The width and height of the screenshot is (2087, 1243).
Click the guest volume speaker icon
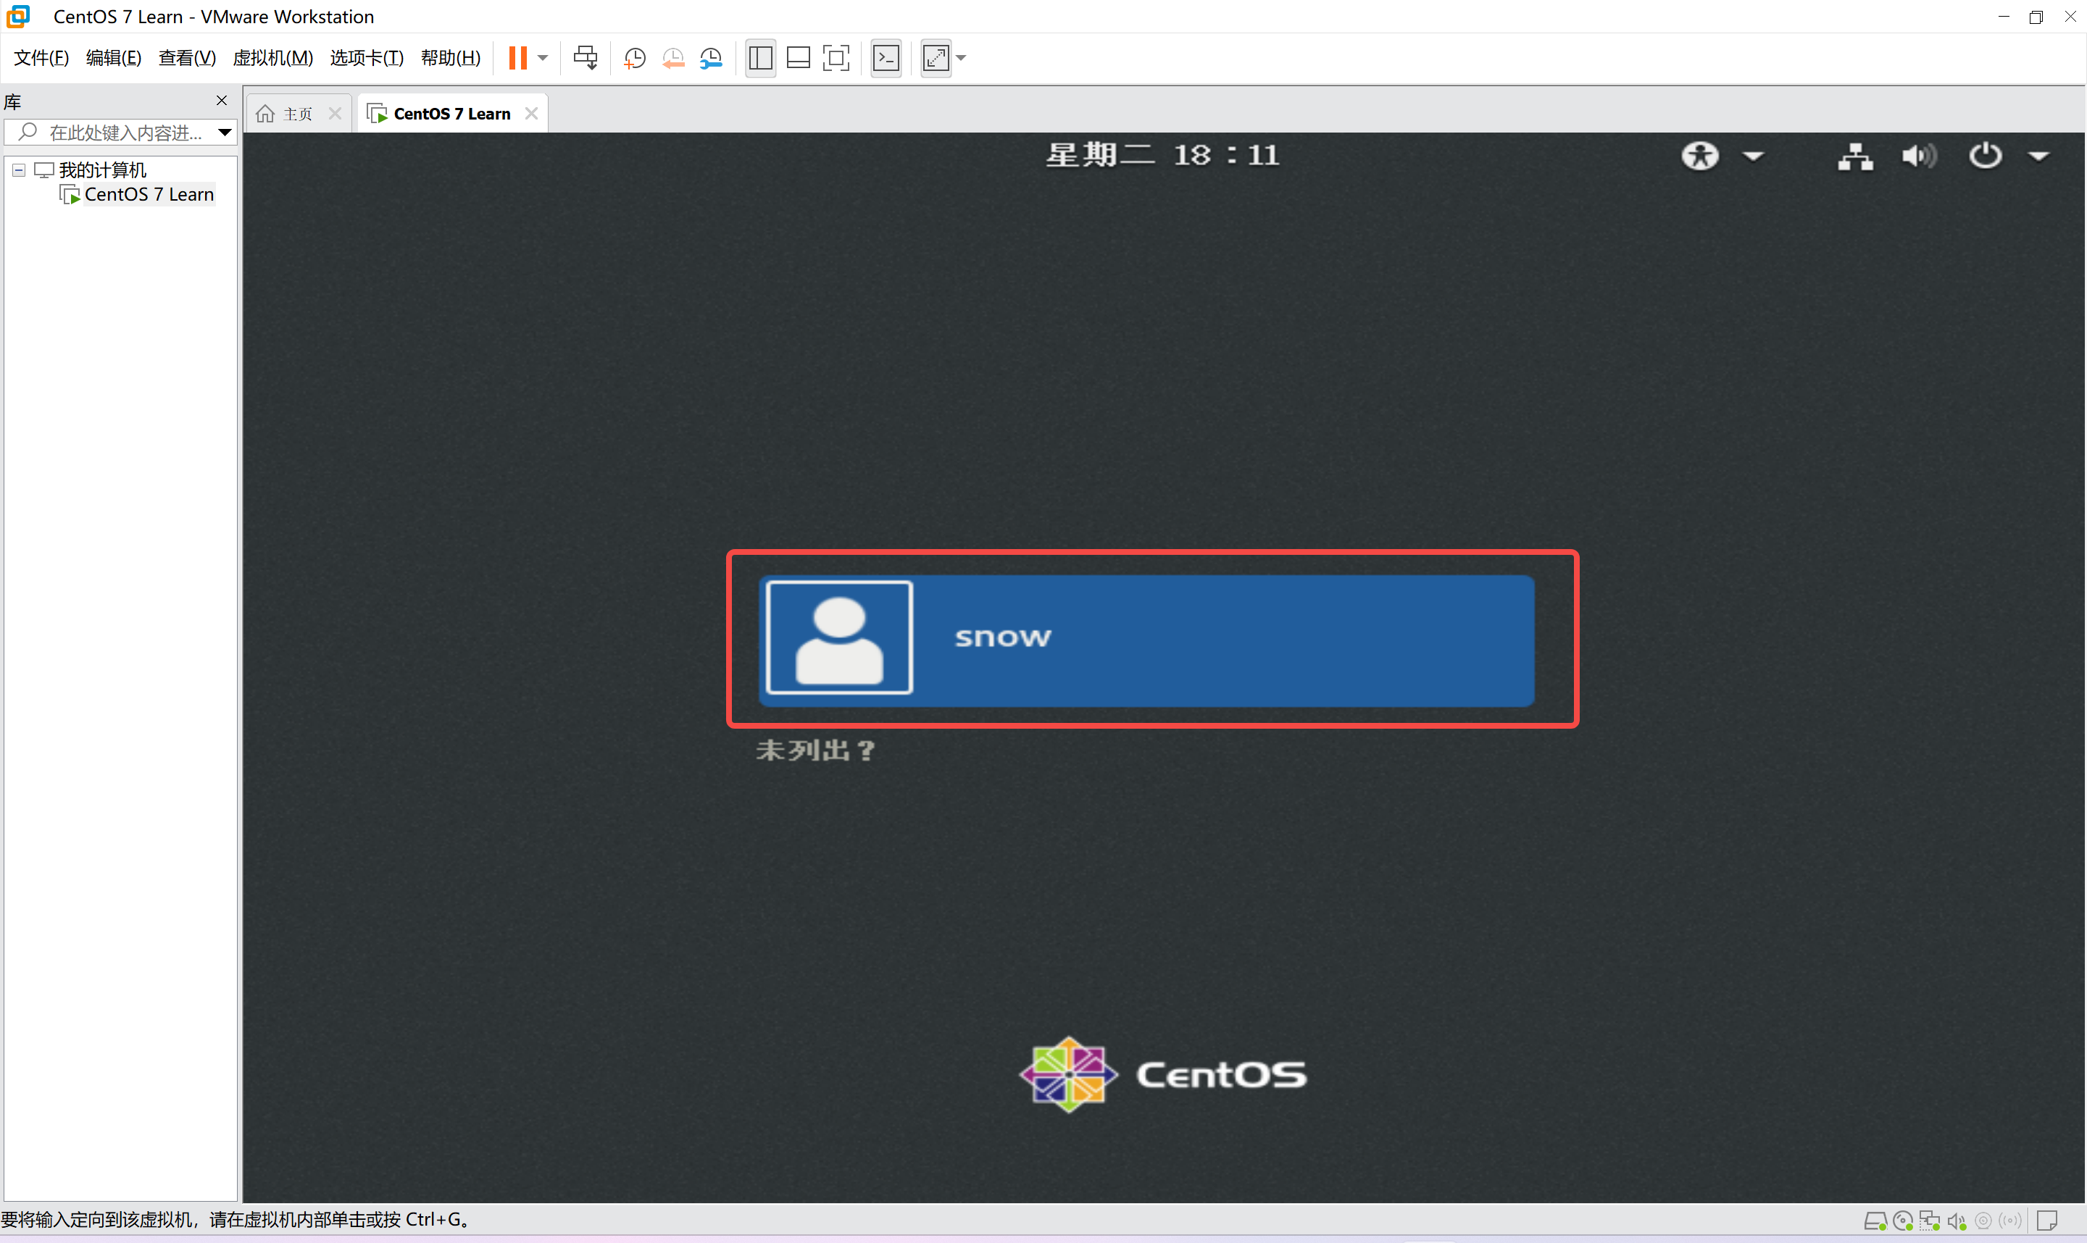pos(1920,156)
